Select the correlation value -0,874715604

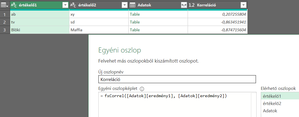coord(218,30)
